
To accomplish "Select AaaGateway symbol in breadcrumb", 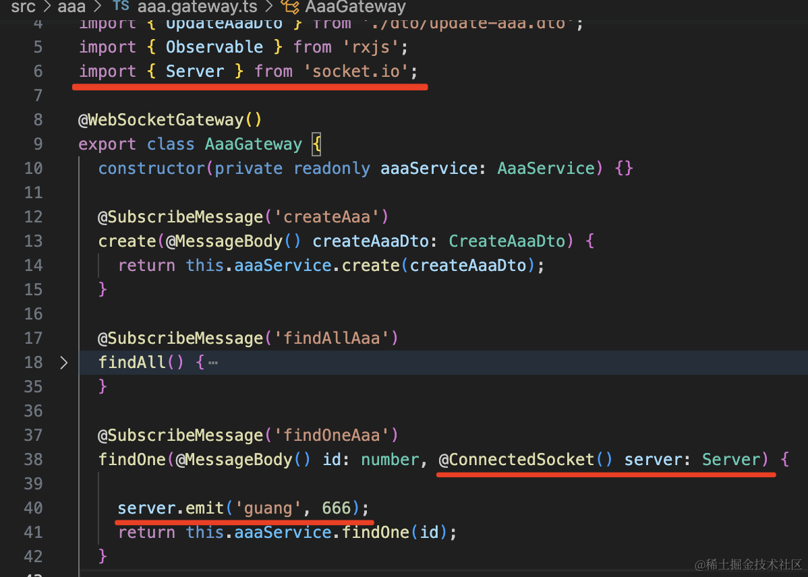I will 355,7.
